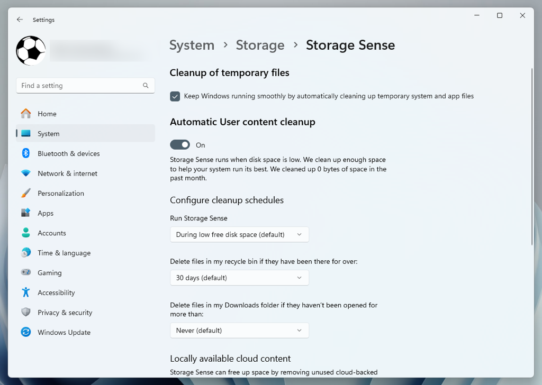Open Time & language settings
This screenshot has height=385, width=542.
pyautogui.click(x=85, y=253)
